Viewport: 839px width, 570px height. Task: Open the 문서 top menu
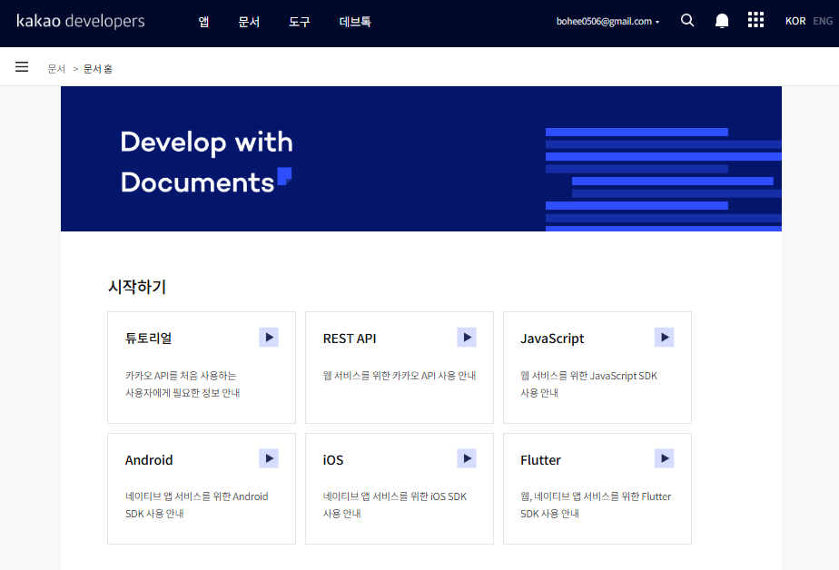click(249, 22)
